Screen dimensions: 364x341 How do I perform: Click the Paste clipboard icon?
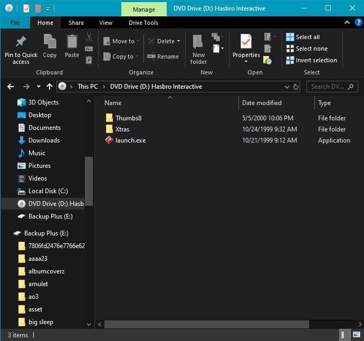(x=72, y=41)
